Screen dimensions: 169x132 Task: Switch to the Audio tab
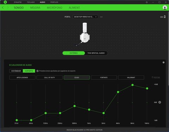click(43, 2)
